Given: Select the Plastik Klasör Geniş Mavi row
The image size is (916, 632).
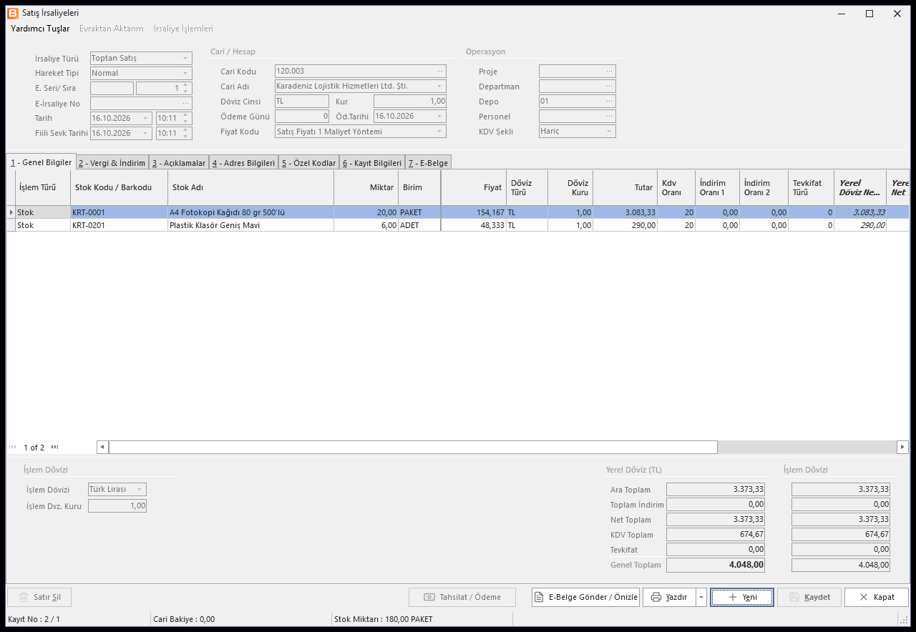Looking at the screenshot, I should click(x=458, y=225).
